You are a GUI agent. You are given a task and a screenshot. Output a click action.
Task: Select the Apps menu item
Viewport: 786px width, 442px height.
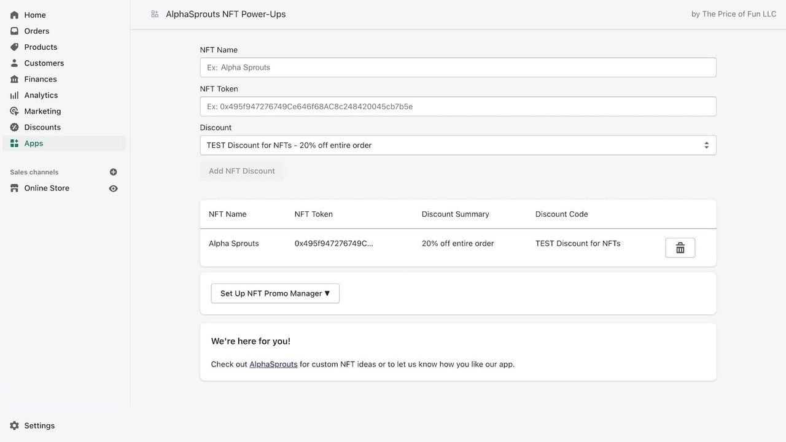tap(65, 143)
